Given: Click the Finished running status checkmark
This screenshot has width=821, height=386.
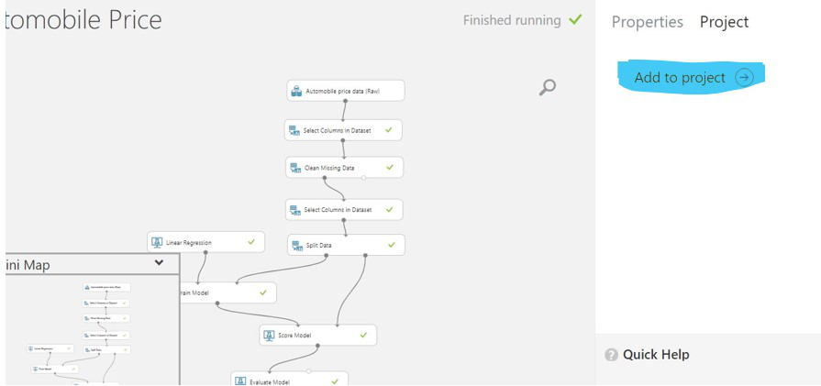Looking at the screenshot, I should pyautogui.click(x=575, y=19).
